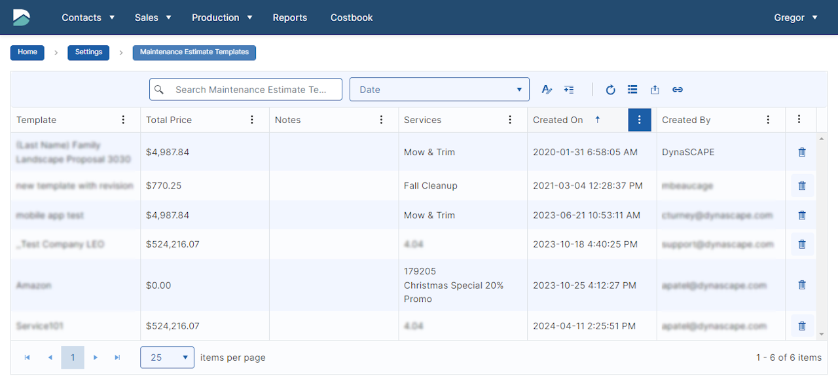
Task: Click the 2023-10-25 4:12:27 PM date cell
Action: tap(585, 285)
